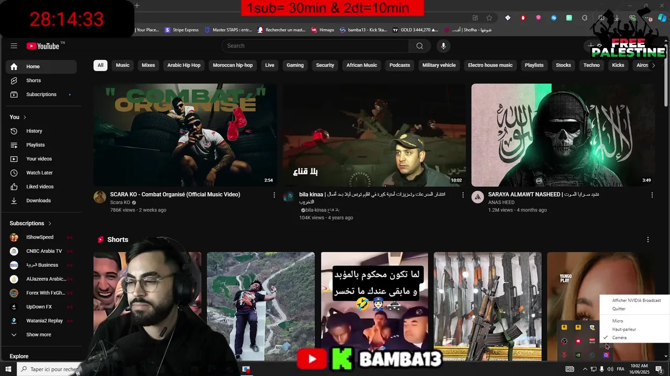
Task: Open Shorts in the sidebar
Action: (41, 80)
